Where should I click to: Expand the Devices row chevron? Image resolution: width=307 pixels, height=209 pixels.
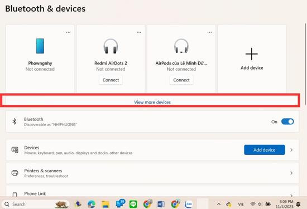pos(291,150)
